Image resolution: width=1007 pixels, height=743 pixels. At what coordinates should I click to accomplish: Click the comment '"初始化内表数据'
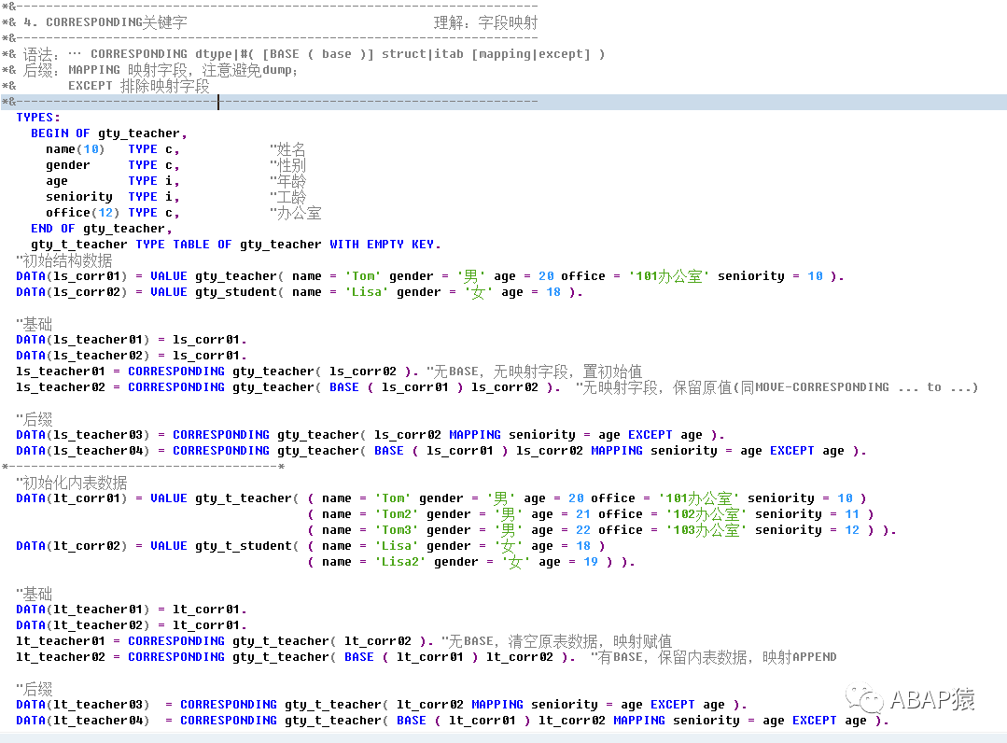coord(72,483)
